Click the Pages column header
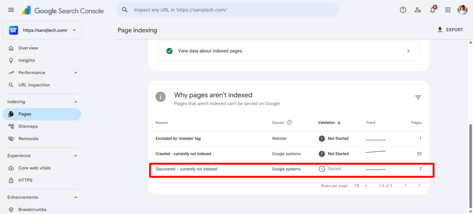 click(x=417, y=122)
